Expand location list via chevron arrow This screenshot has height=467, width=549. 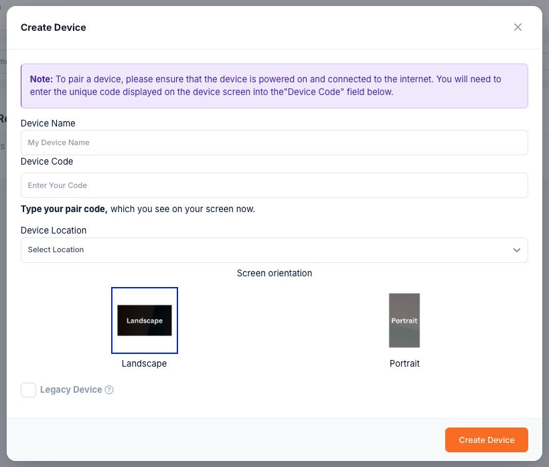[516, 250]
